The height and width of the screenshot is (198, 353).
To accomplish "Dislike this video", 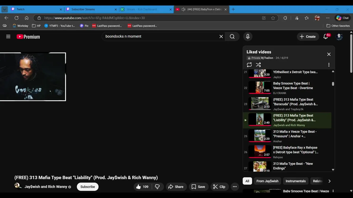I will pos(157,187).
